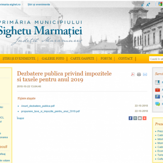163x163 pixels.
Task: Open the sidebar link ending in 'onarea'
Action: (x=4, y=137)
